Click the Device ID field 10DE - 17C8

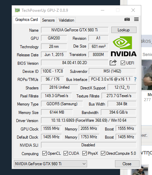(52, 71)
